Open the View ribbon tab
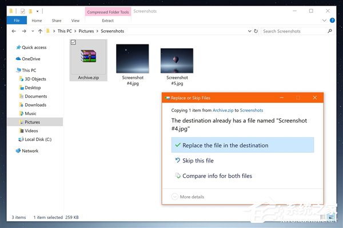343x228 pixels. 75,21
